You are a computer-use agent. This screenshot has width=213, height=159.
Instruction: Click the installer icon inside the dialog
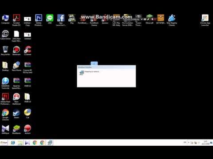82,73
